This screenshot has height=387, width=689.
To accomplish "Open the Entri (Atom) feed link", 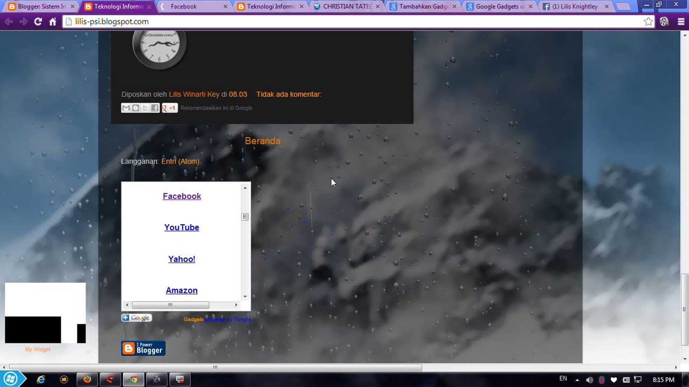I will point(180,161).
